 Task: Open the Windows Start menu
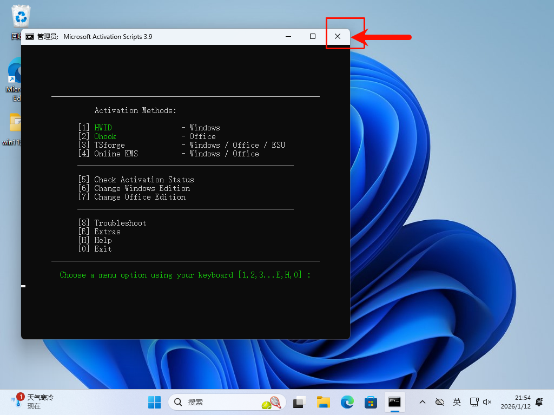tap(154, 402)
